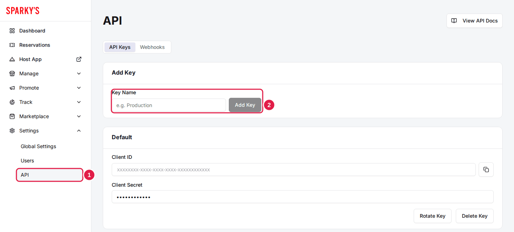Switch to the API Keys tab

click(x=120, y=47)
